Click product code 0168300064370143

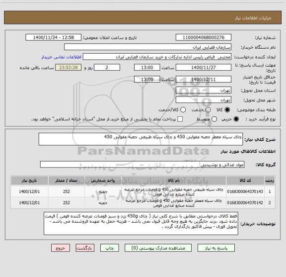point(245,191)
